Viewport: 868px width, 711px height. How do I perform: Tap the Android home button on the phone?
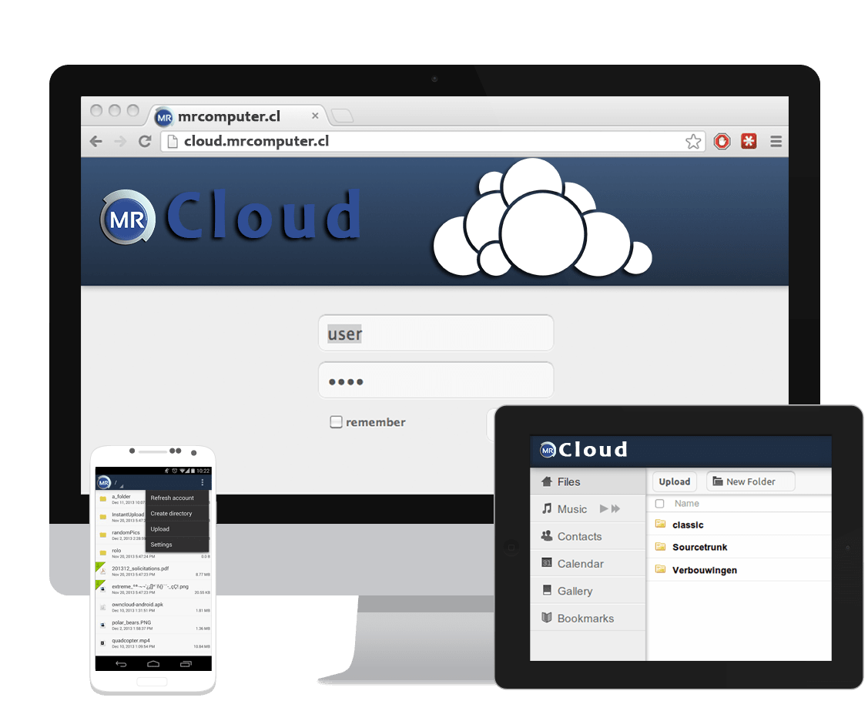pos(153,663)
